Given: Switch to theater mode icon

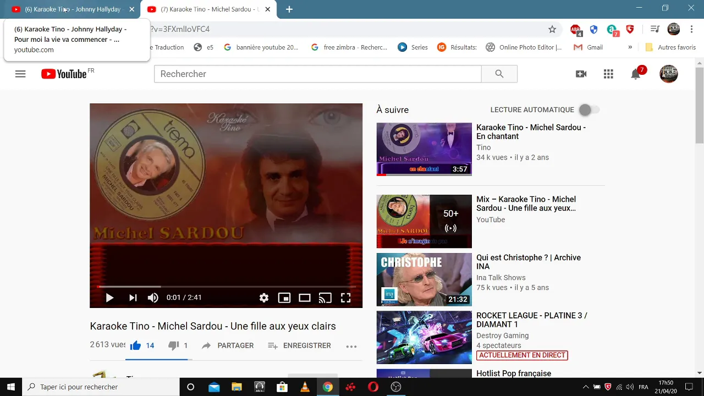Looking at the screenshot, I should coord(305,298).
